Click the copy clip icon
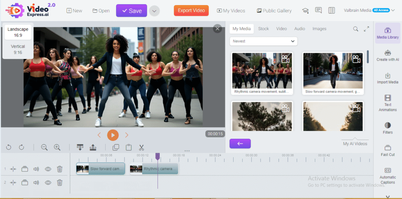 [116, 147]
